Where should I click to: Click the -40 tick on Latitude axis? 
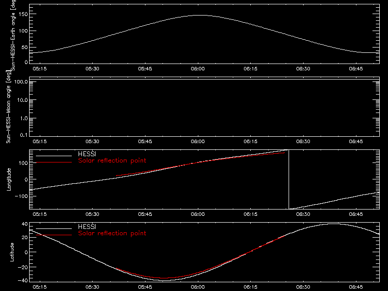click(x=23, y=280)
